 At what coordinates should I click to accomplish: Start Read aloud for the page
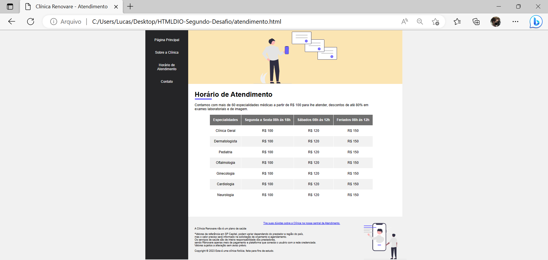[x=404, y=21]
